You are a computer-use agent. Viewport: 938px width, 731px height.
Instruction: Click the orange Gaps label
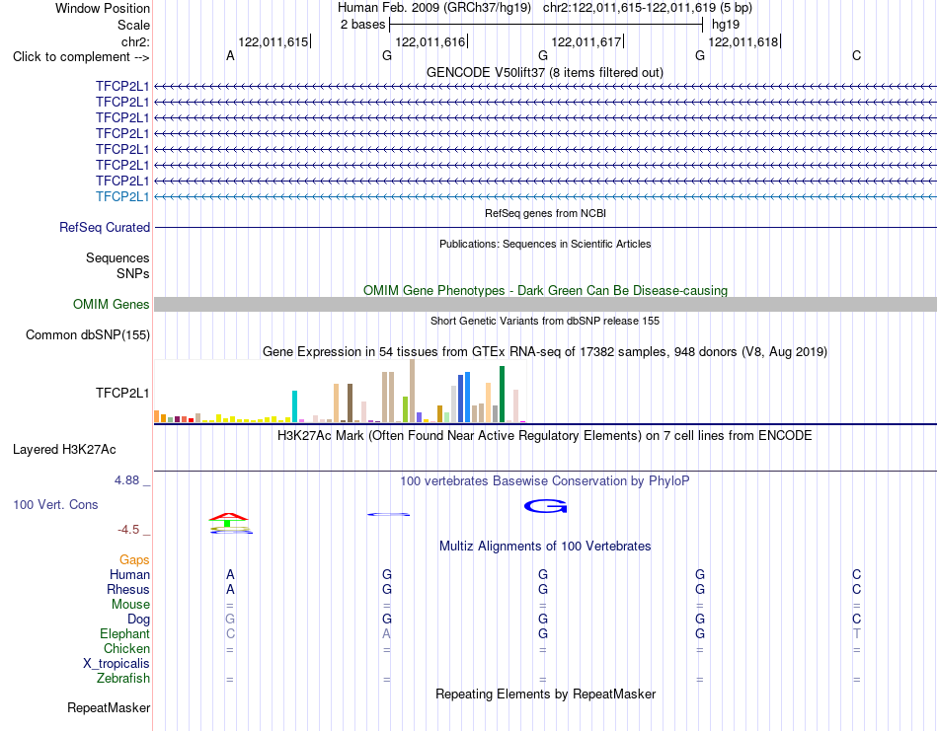[x=134, y=560]
